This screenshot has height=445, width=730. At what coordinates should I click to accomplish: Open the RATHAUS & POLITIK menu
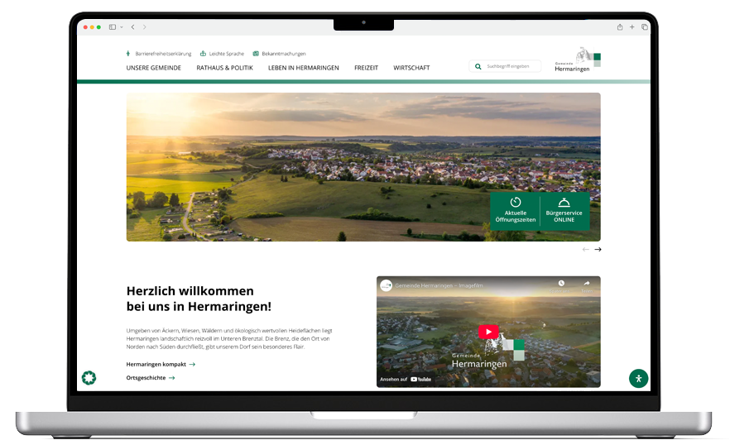(224, 68)
